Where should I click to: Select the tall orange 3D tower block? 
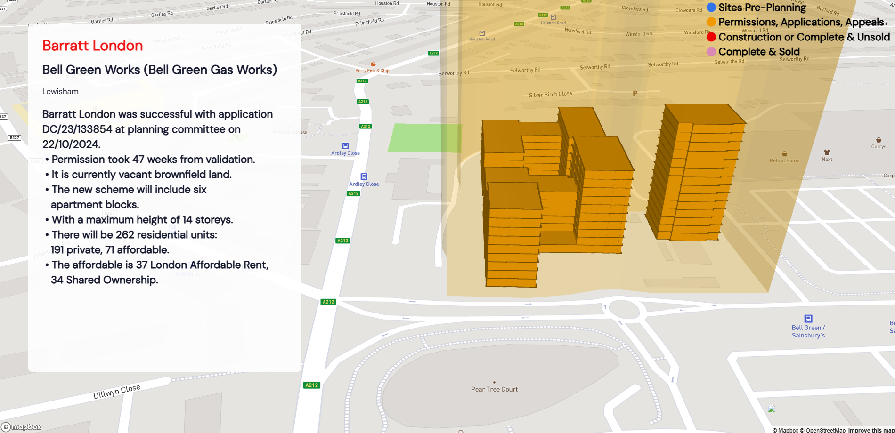[695, 172]
